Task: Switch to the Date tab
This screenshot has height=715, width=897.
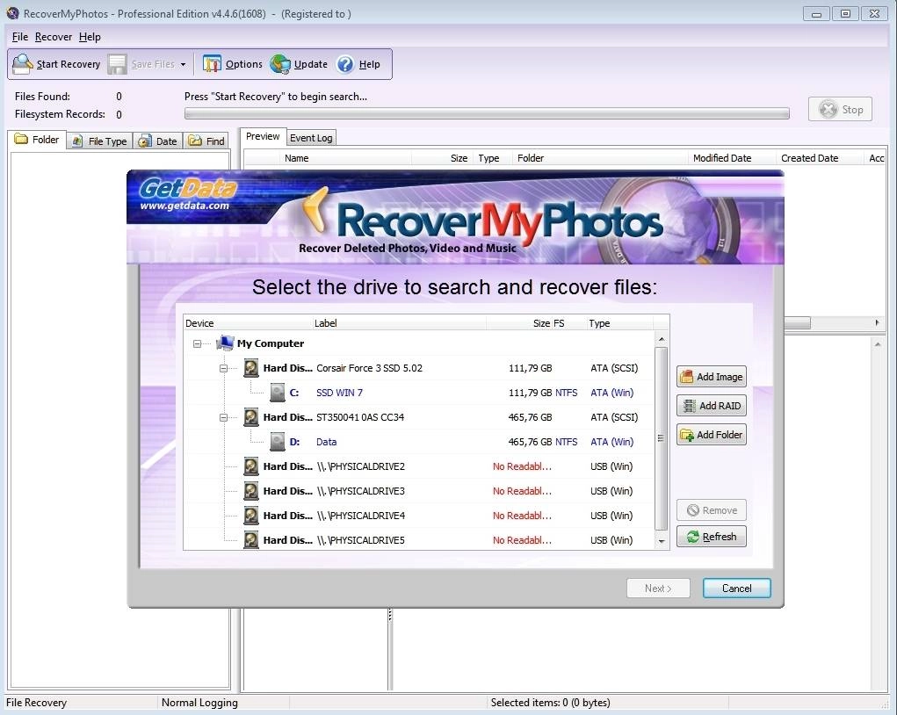Action: coord(158,141)
